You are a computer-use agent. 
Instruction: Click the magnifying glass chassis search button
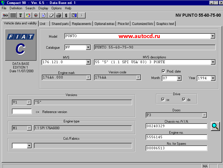(215, 126)
